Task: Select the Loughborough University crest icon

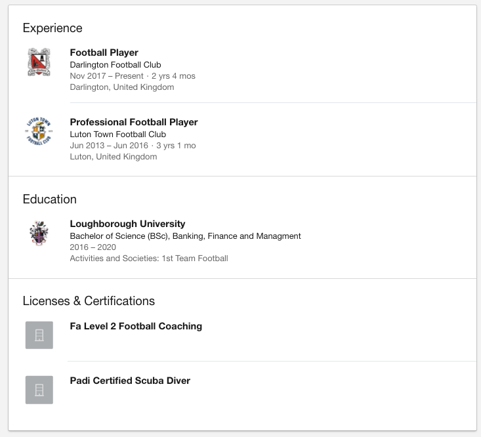Action: point(39,233)
